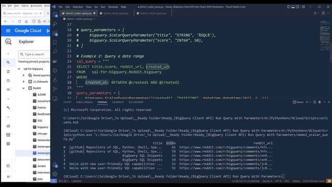Toggle the bottom panel layout
The image size is (332, 187).
293,7
